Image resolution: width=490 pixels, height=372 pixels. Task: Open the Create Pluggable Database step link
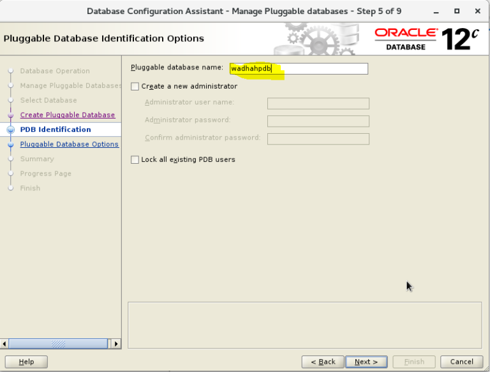tap(67, 115)
